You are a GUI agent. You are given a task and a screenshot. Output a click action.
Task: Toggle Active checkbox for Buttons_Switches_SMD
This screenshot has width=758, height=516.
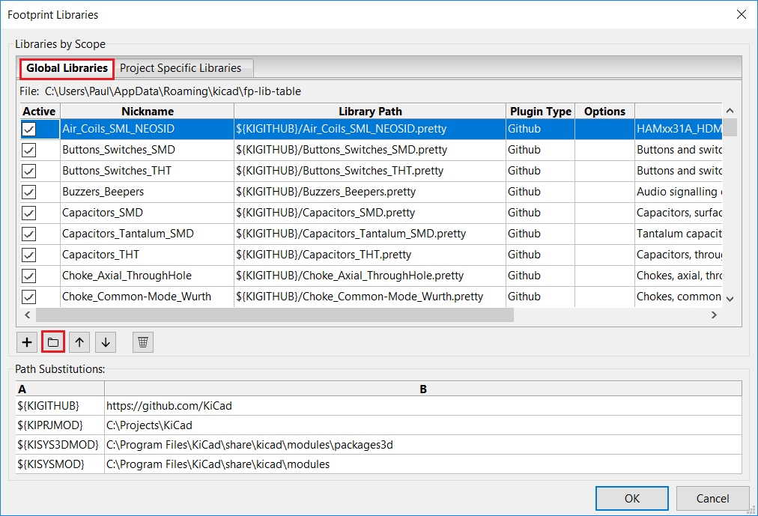point(29,151)
